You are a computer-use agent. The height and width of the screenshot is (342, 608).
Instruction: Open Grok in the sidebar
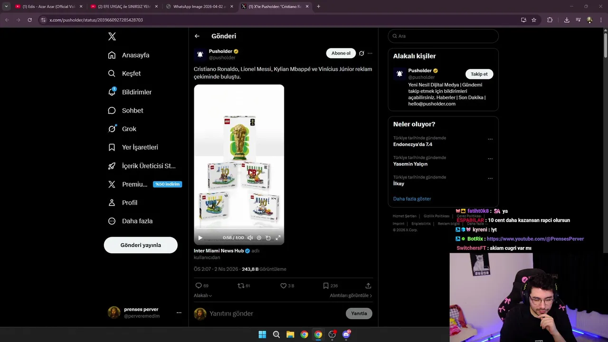tap(122, 129)
